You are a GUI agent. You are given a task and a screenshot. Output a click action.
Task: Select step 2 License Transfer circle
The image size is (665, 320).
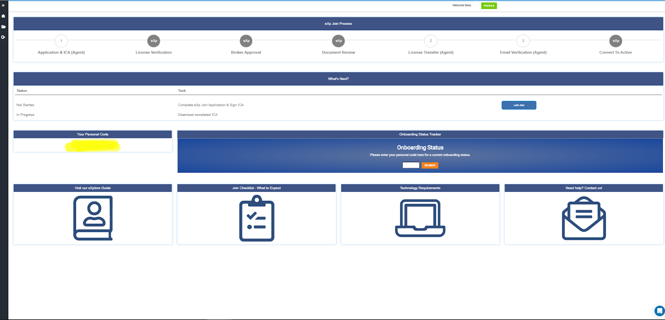[x=431, y=41]
